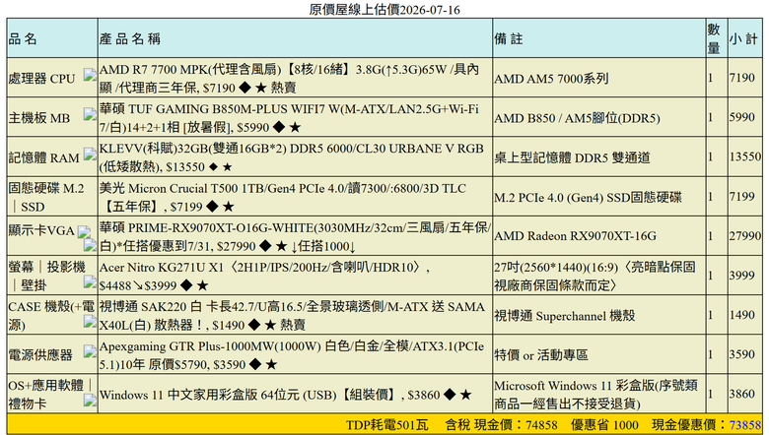The image size is (769, 435).
Task: Click the RAM subtotal 13550
Action: coord(745,157)
